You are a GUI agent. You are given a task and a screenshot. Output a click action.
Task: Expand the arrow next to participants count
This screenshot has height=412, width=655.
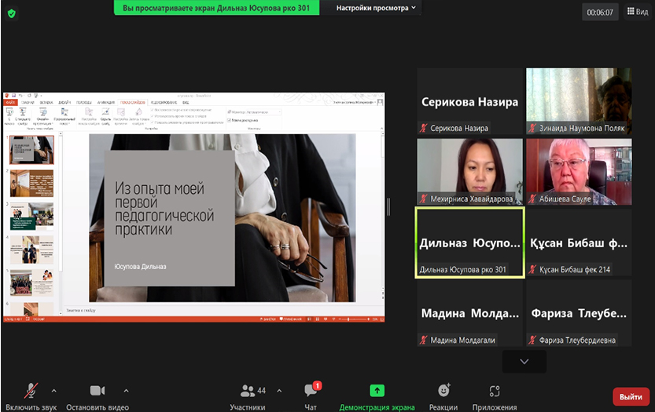coord(277,390)
